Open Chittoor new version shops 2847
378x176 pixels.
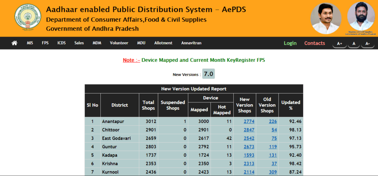coord(249,130)
